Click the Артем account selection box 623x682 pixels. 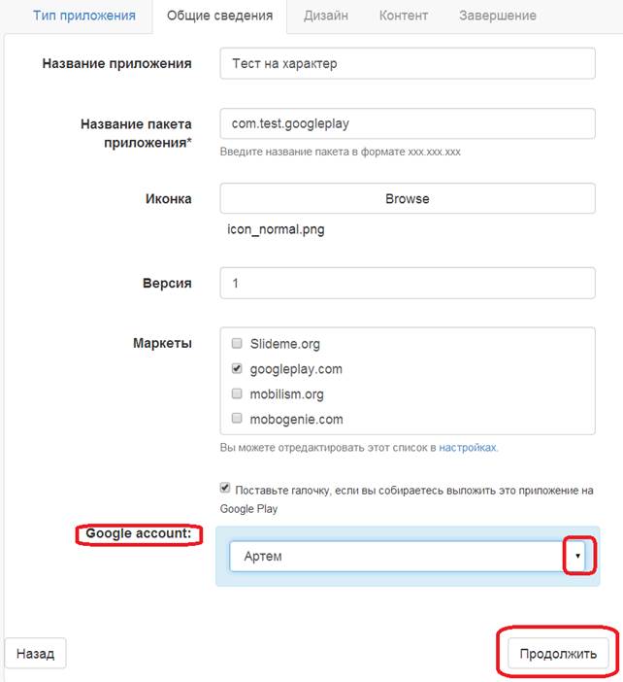click(396, 557)
